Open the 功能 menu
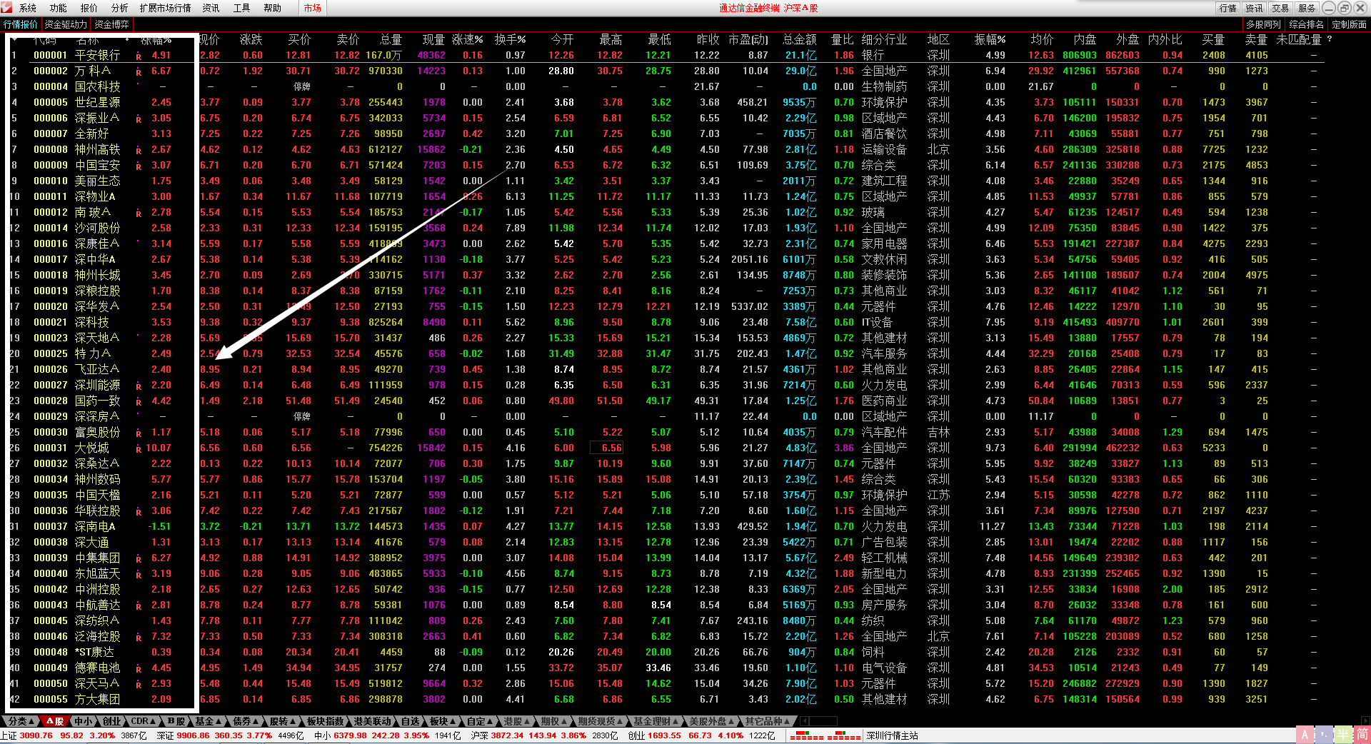Image resolution: width=1371 pixels, height=744 pixels. tap(59, 8)
